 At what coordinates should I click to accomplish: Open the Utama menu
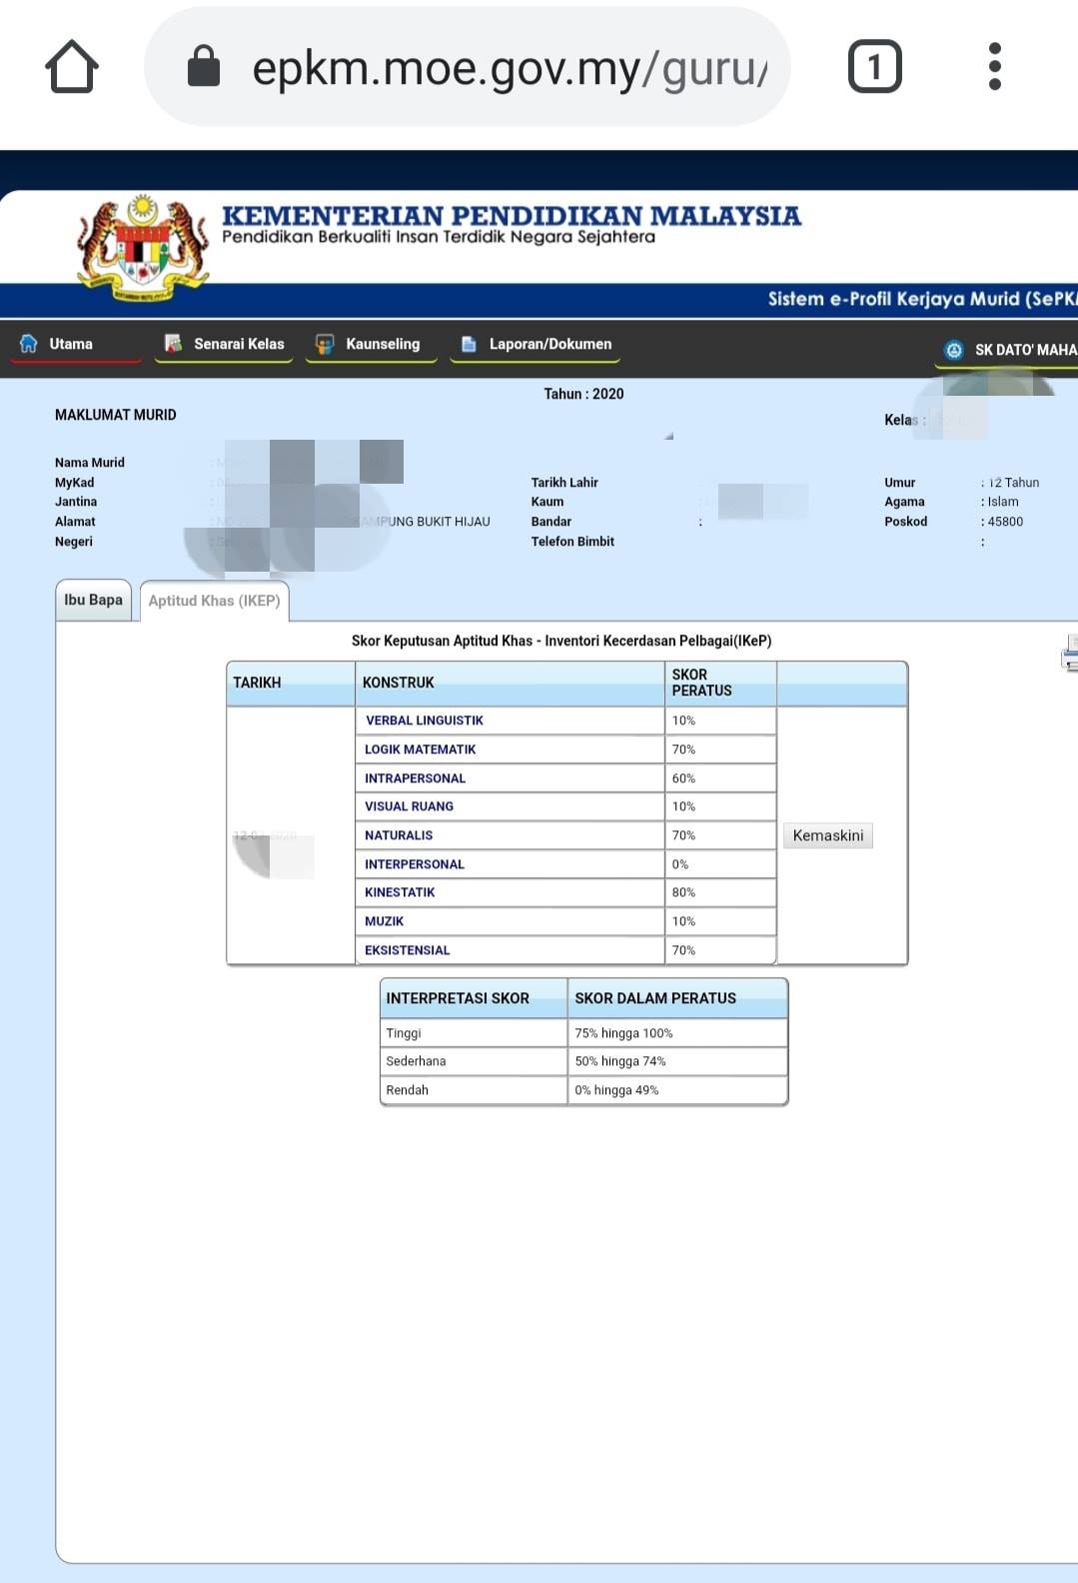tap(71, 344)
